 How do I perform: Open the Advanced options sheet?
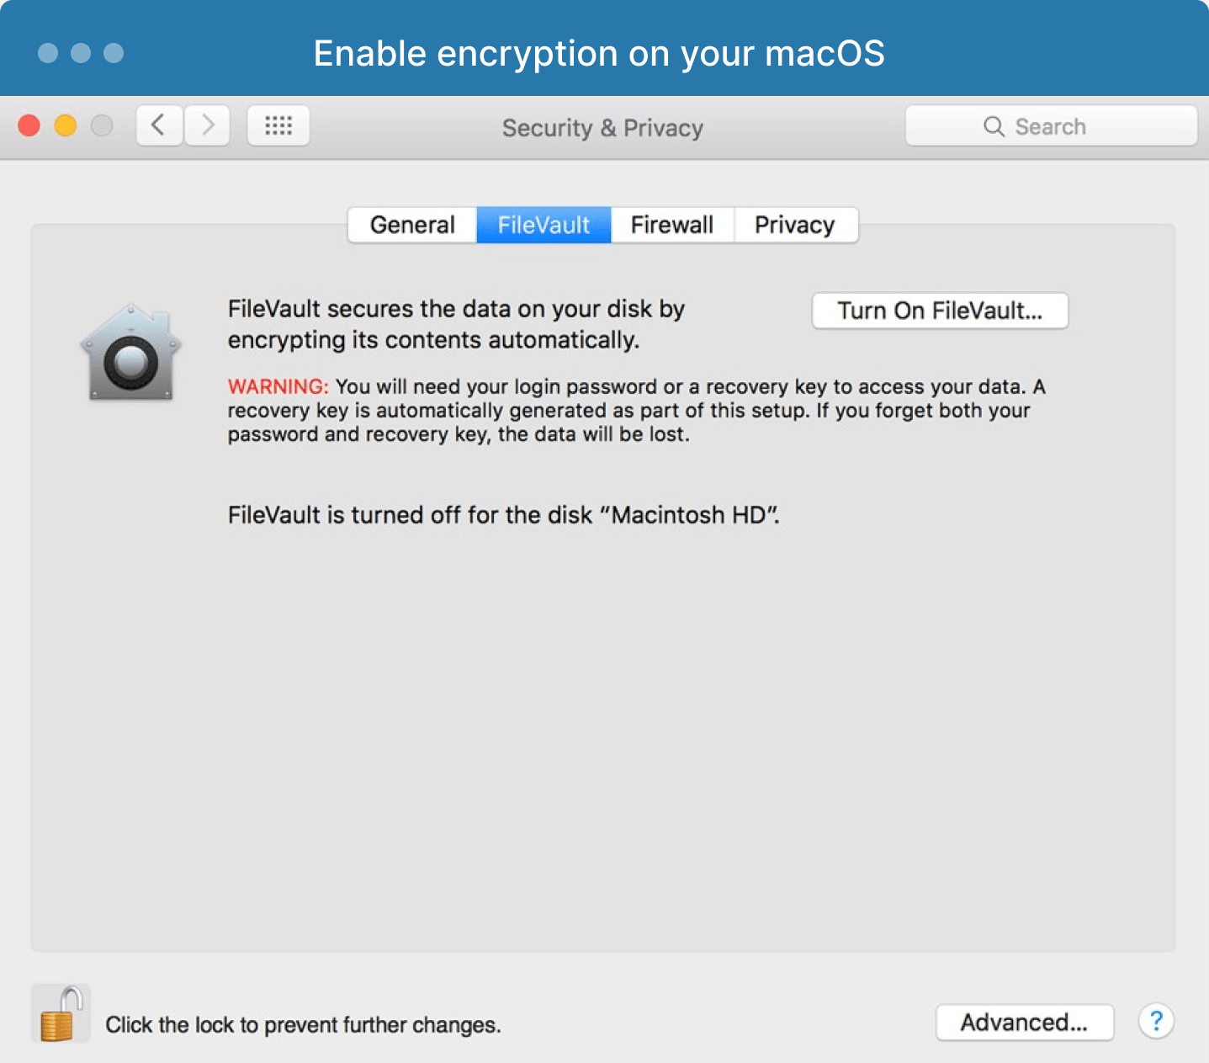(1025, 1022)
